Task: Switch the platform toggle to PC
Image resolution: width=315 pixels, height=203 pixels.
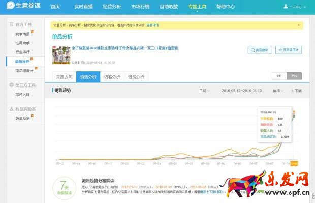Action: 279,76
